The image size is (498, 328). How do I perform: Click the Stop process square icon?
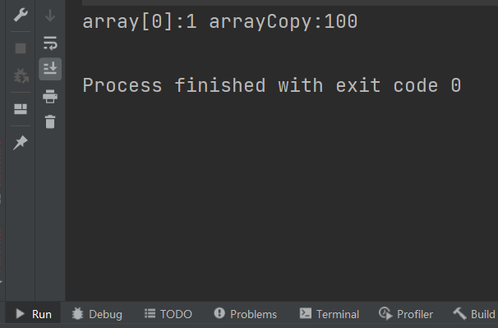tap(21, 48)
